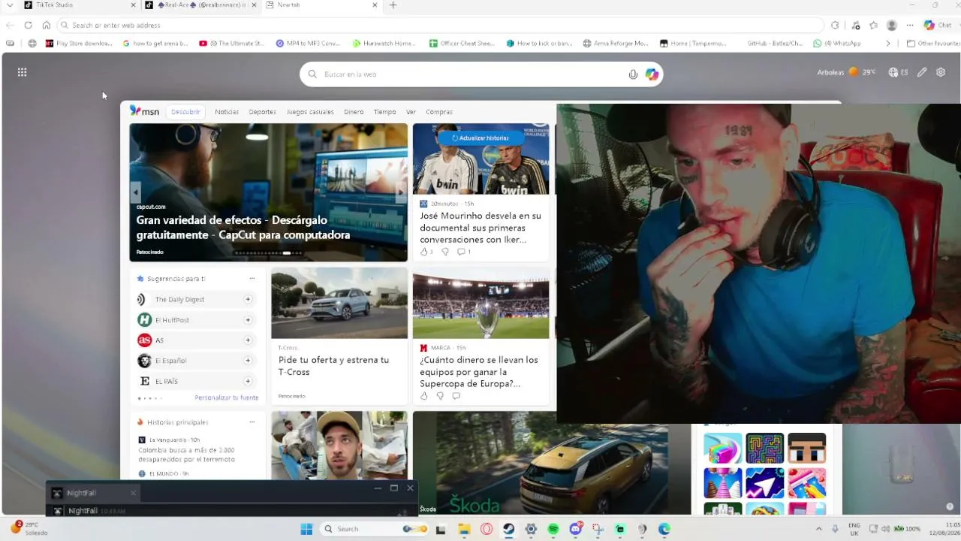Image resolution: width=961 pixels, height=541 pixels.
Task: Open the Juegos casuales tab
Action: pyautogui.click(x=310, y=112)
